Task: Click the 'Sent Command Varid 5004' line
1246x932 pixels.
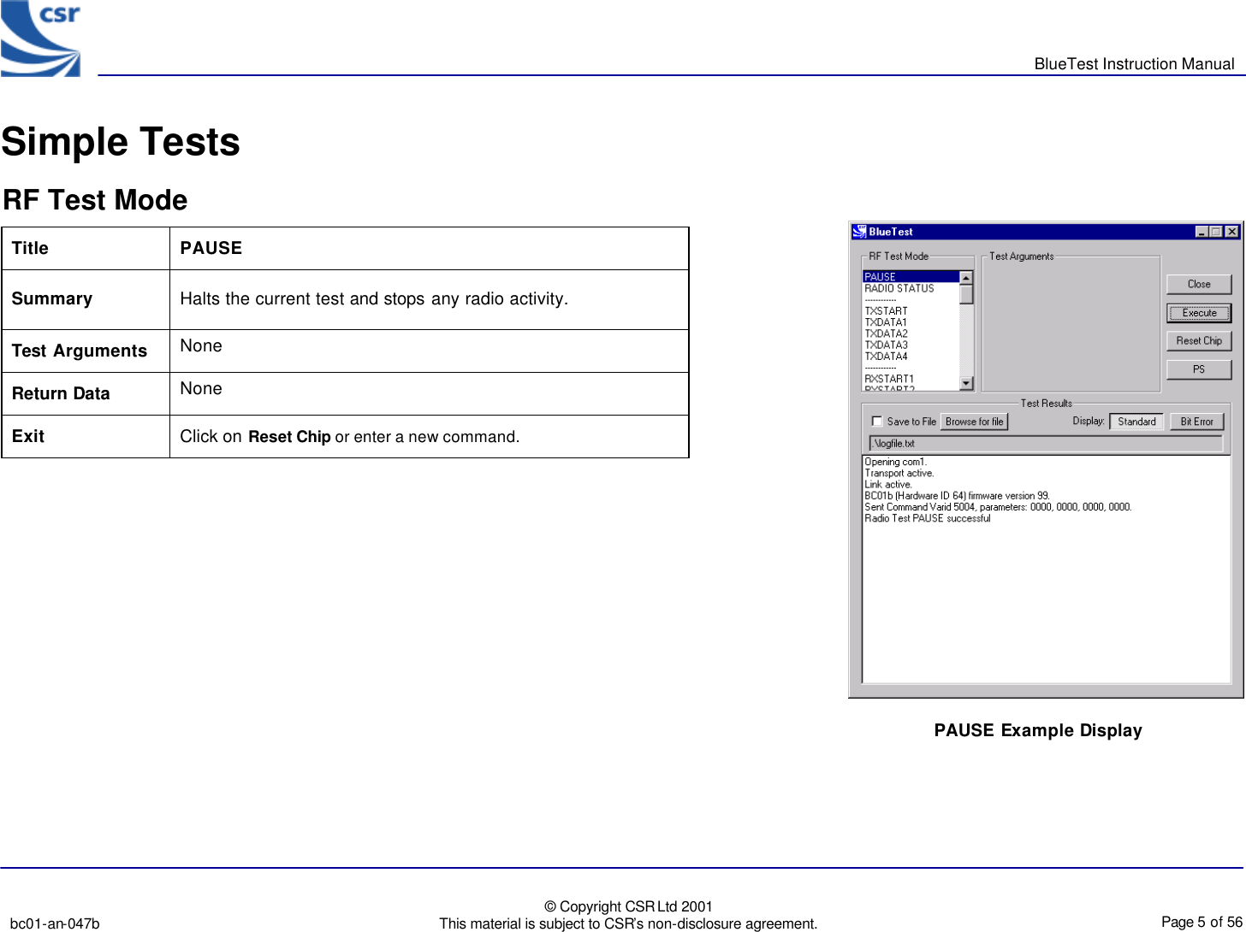Action: (x=998, y=507)
